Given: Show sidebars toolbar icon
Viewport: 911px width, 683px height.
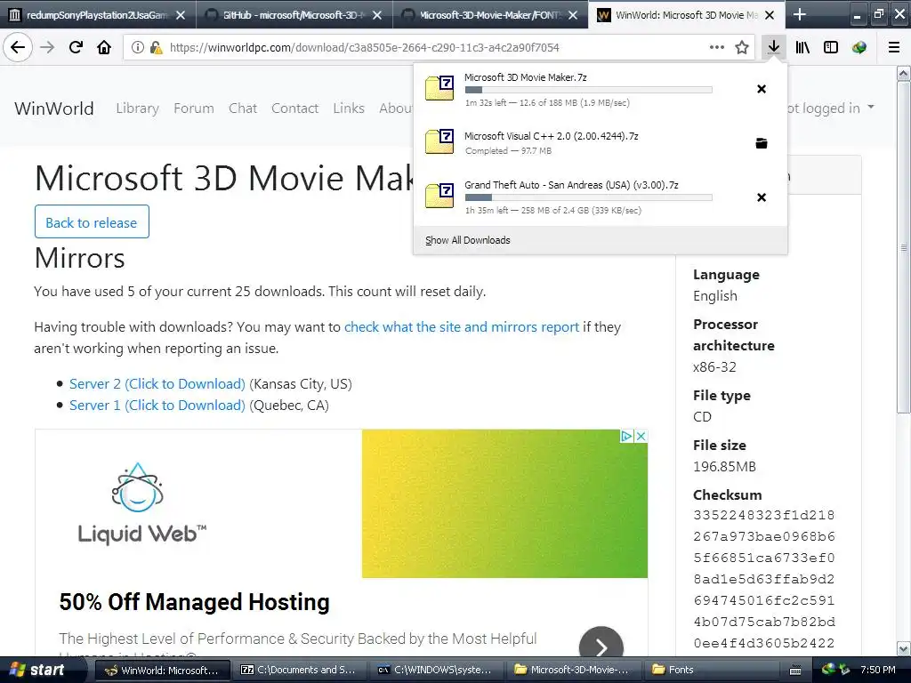Looking at the screenshot, I should point(831,48).
